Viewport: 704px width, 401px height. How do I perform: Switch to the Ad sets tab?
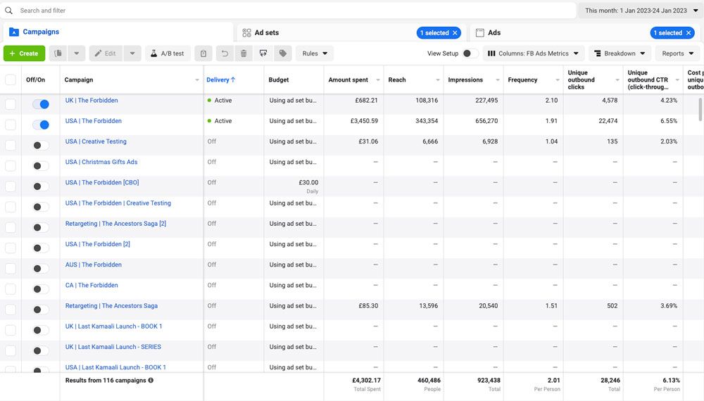(x=266, y=32)
